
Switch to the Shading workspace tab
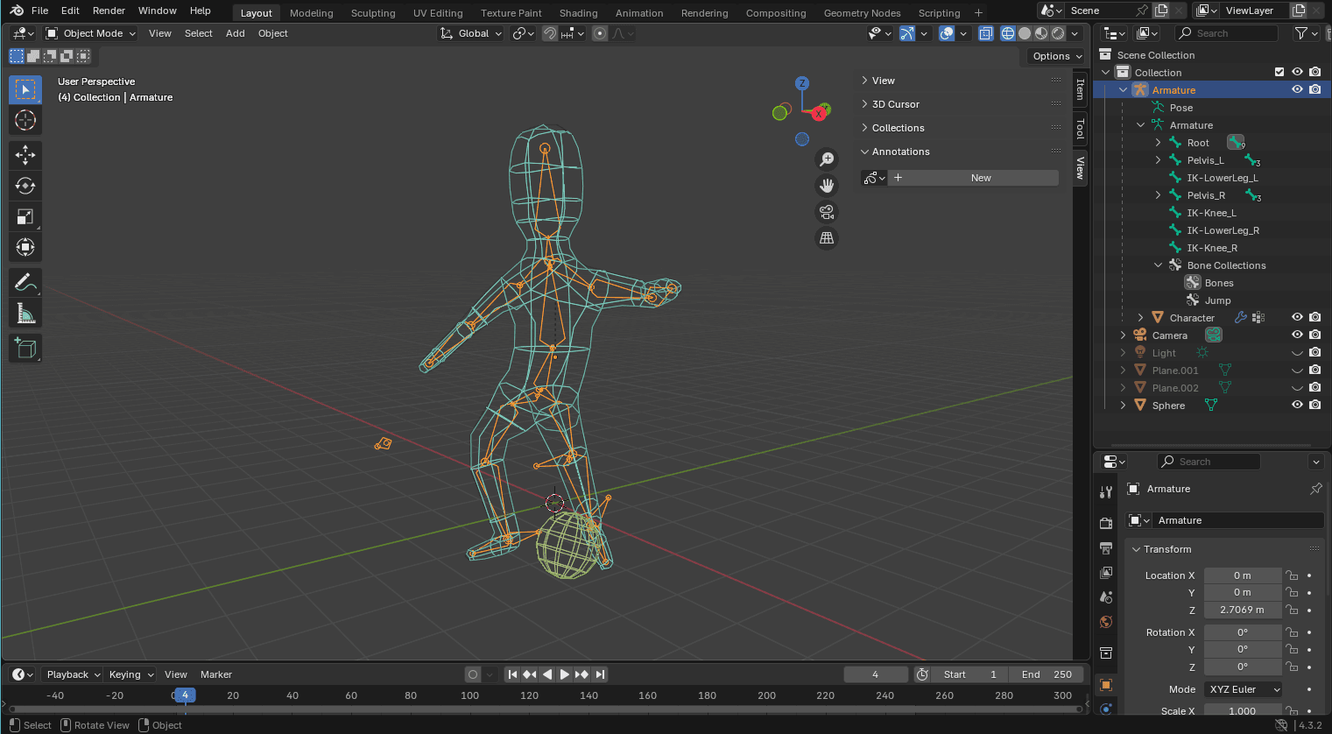point(578,13)
